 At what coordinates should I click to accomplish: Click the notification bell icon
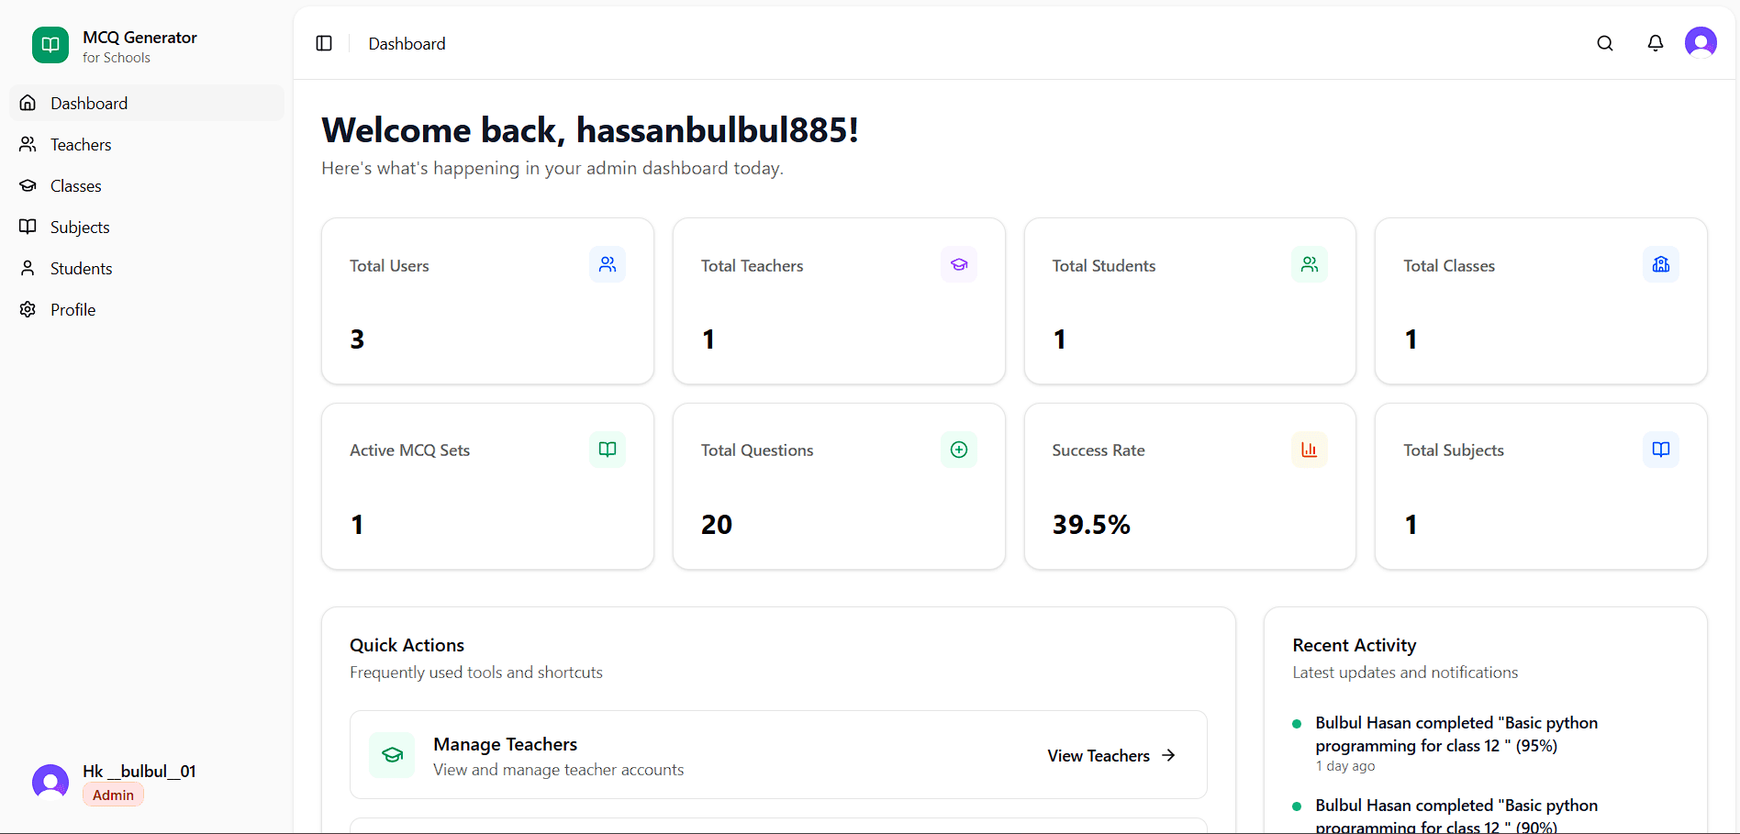click(x=1655, y=43)
